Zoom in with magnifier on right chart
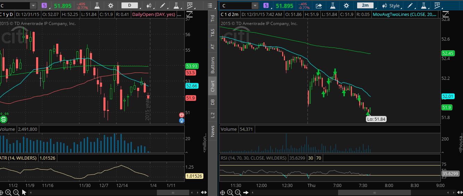463x196 pixels. 230,192
